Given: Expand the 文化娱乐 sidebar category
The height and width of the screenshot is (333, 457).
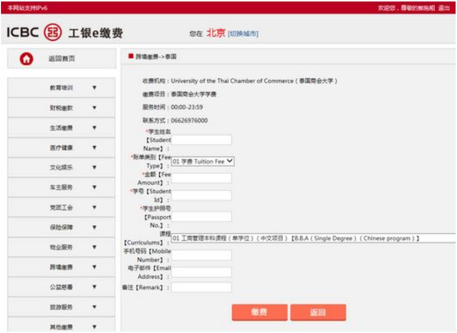Looking at the screenshot, I should tap(61, 167).
